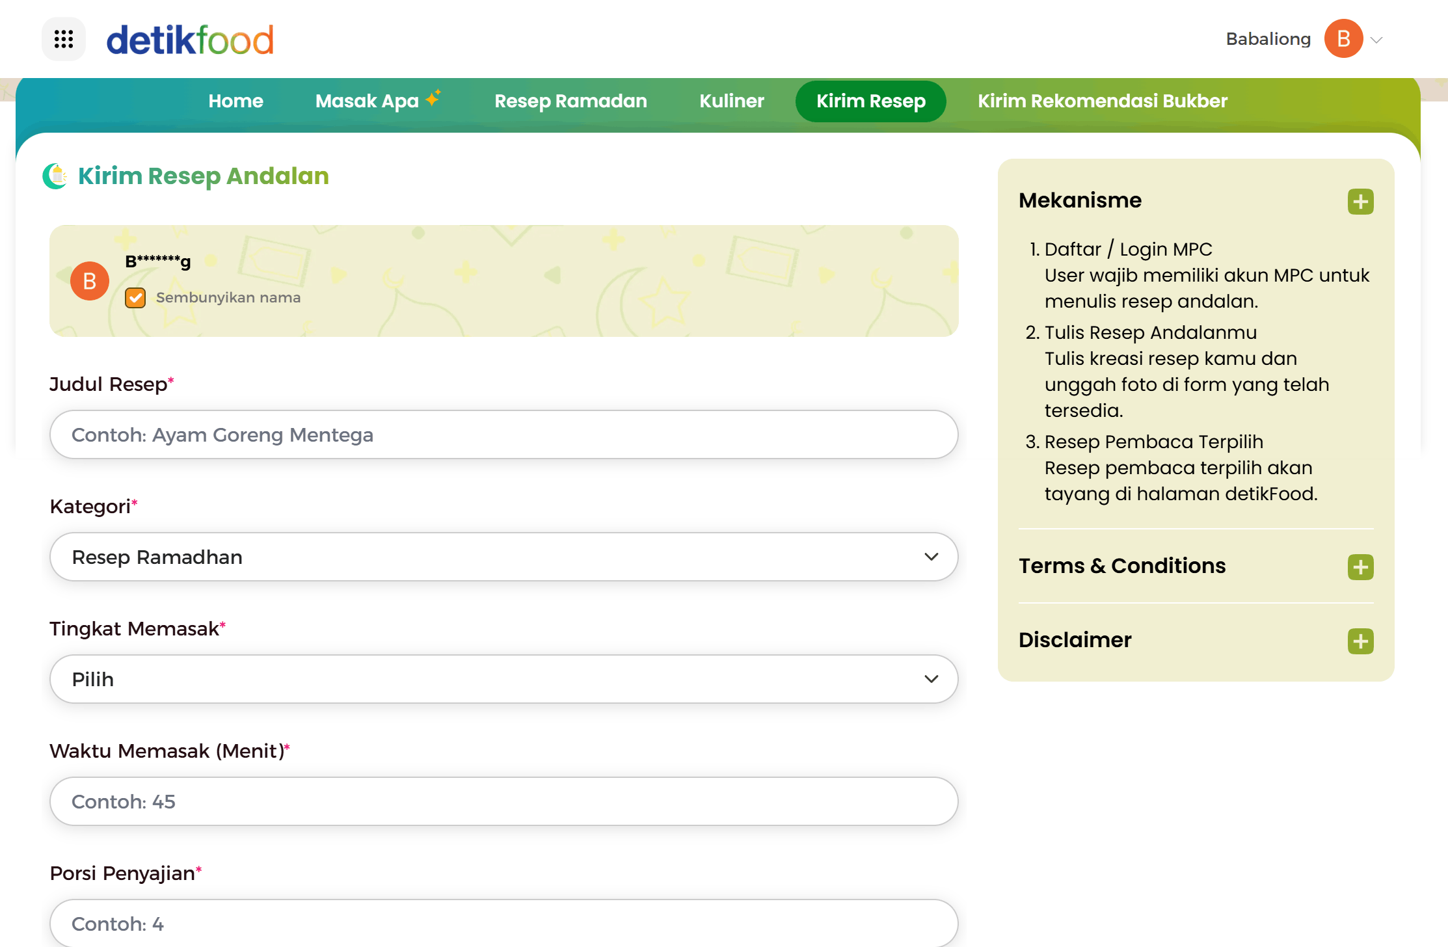Open Kuliner tab
Image resolution: width=1448 pixels, height=947 pixels.
(732, 101)
